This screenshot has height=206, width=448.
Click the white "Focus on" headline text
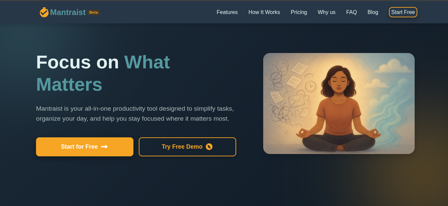pos(77,62)
